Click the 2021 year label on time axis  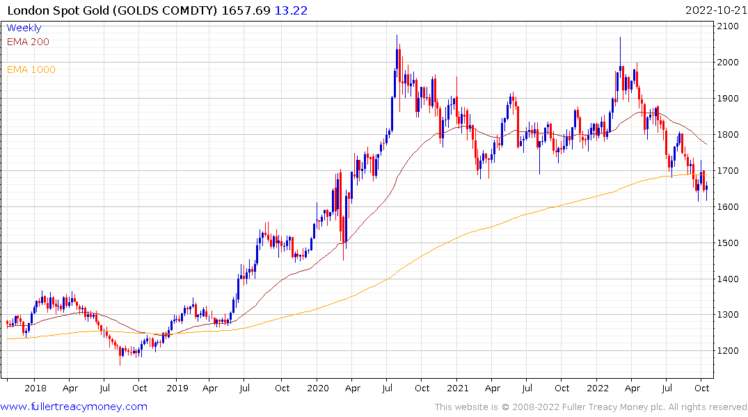(x=458, y=388)
